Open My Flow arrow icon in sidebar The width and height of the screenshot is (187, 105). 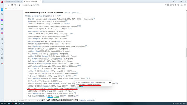coord(2,43)
